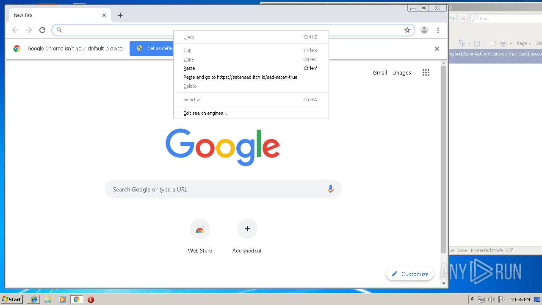
Task: Expand the Print dropdown arrow in Internet Explorer
Action: 511,44
